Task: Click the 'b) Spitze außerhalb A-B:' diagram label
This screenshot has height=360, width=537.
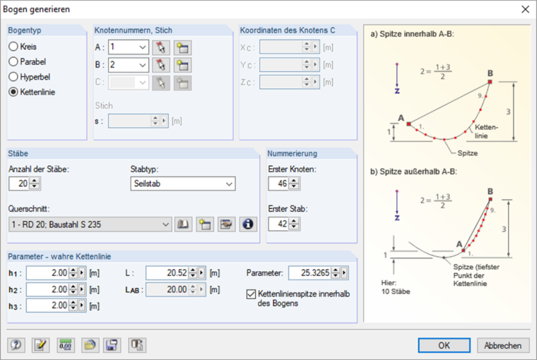Action: pos(414,172)
